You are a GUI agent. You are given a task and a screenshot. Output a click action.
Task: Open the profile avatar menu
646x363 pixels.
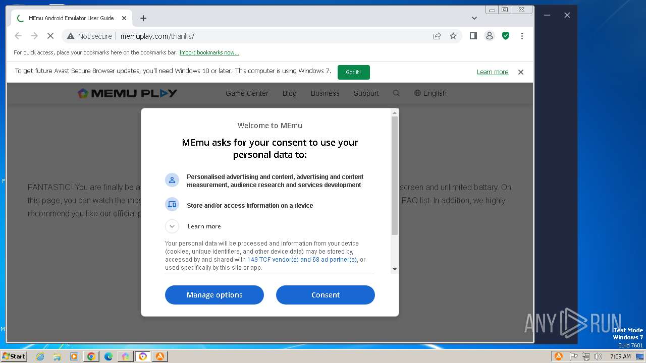pyautogui.click(x=489, y=36)
